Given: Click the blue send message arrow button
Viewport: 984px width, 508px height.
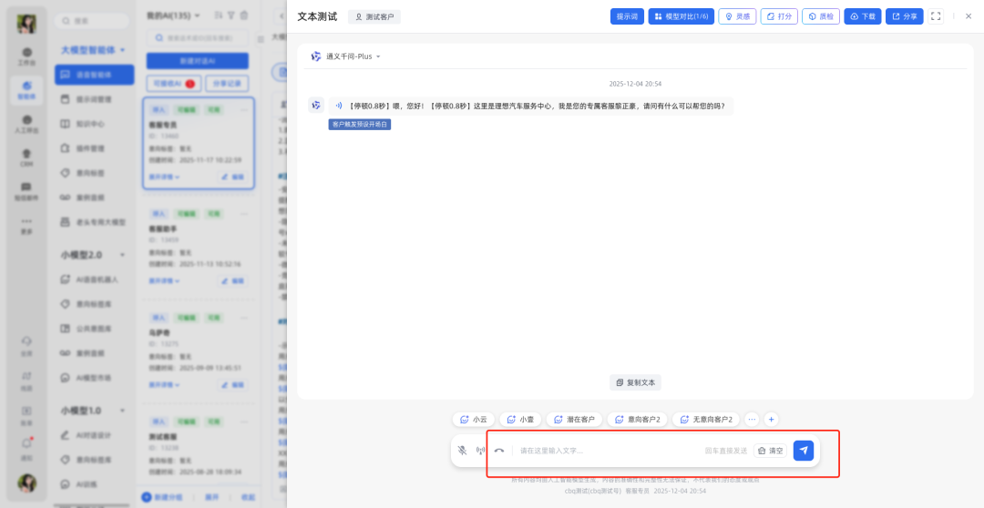Looking at the screenshot, I should (803, 451).
